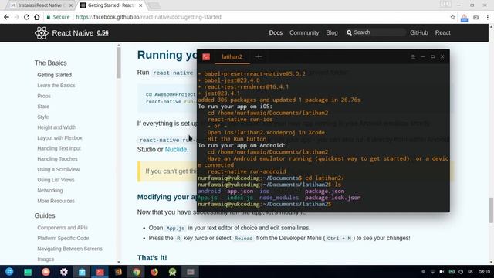This screenshot has height=278, width=494.
Task: Open the settings gear in taskbar
Action: 64,272
